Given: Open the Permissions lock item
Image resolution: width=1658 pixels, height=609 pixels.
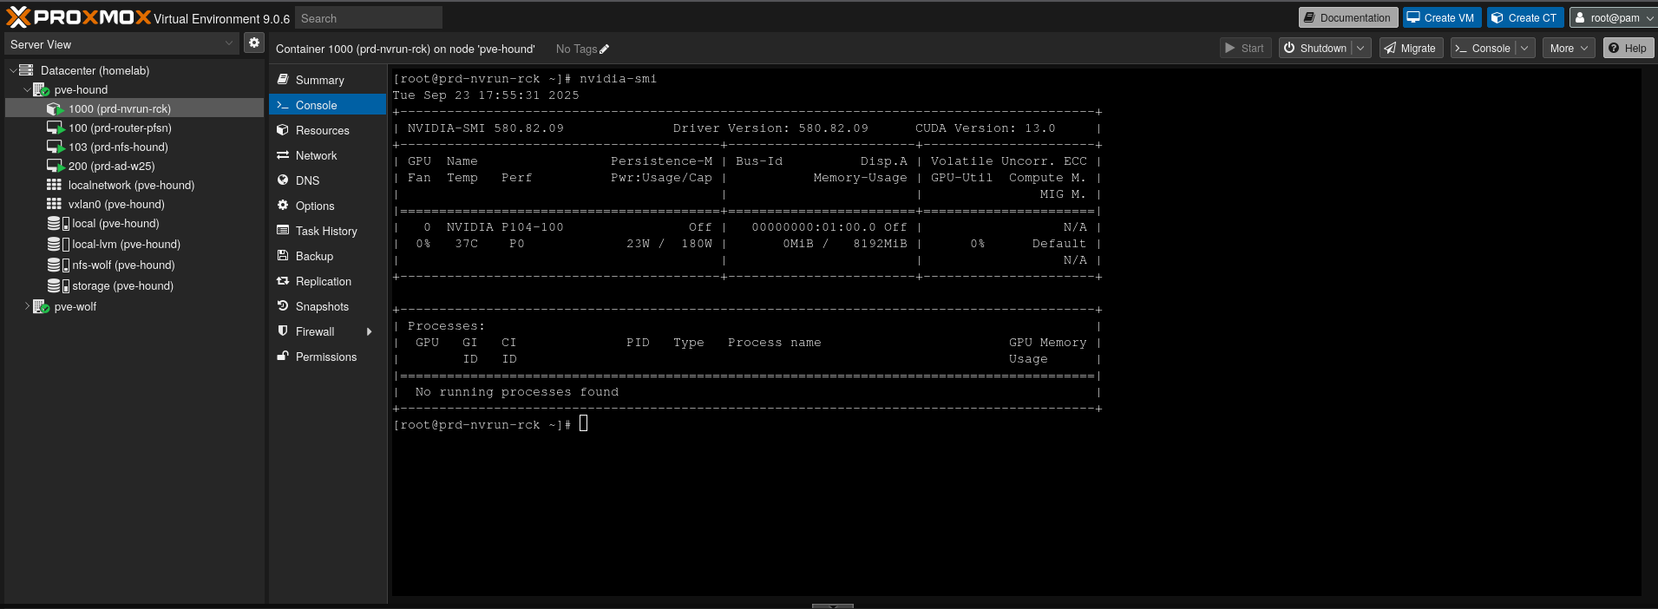Looking at the screenshot, I should click(325, 357).
